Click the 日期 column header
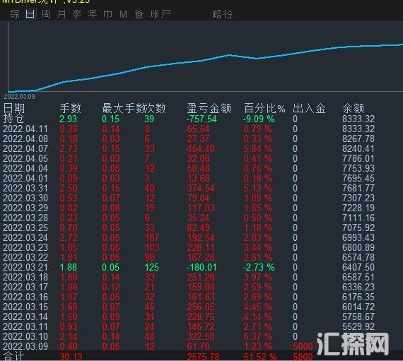The image size is (403, 361). [x=14, y=108]
